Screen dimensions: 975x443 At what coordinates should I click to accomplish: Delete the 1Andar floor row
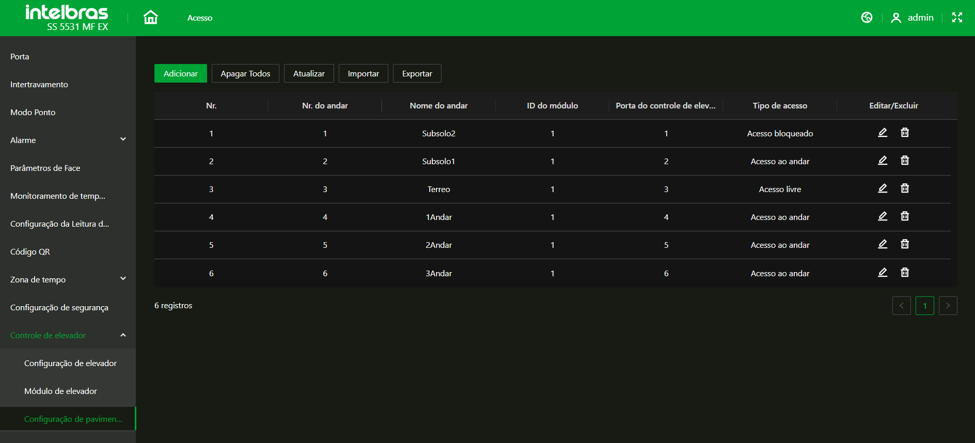pyautogui.click(x=905, y=216)
